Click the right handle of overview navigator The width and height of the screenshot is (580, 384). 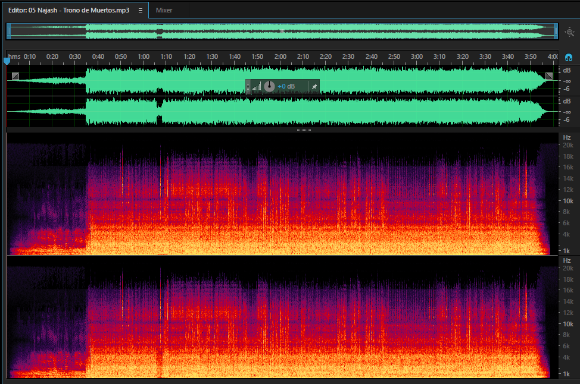pyautogui.click(x=556, y=32)
